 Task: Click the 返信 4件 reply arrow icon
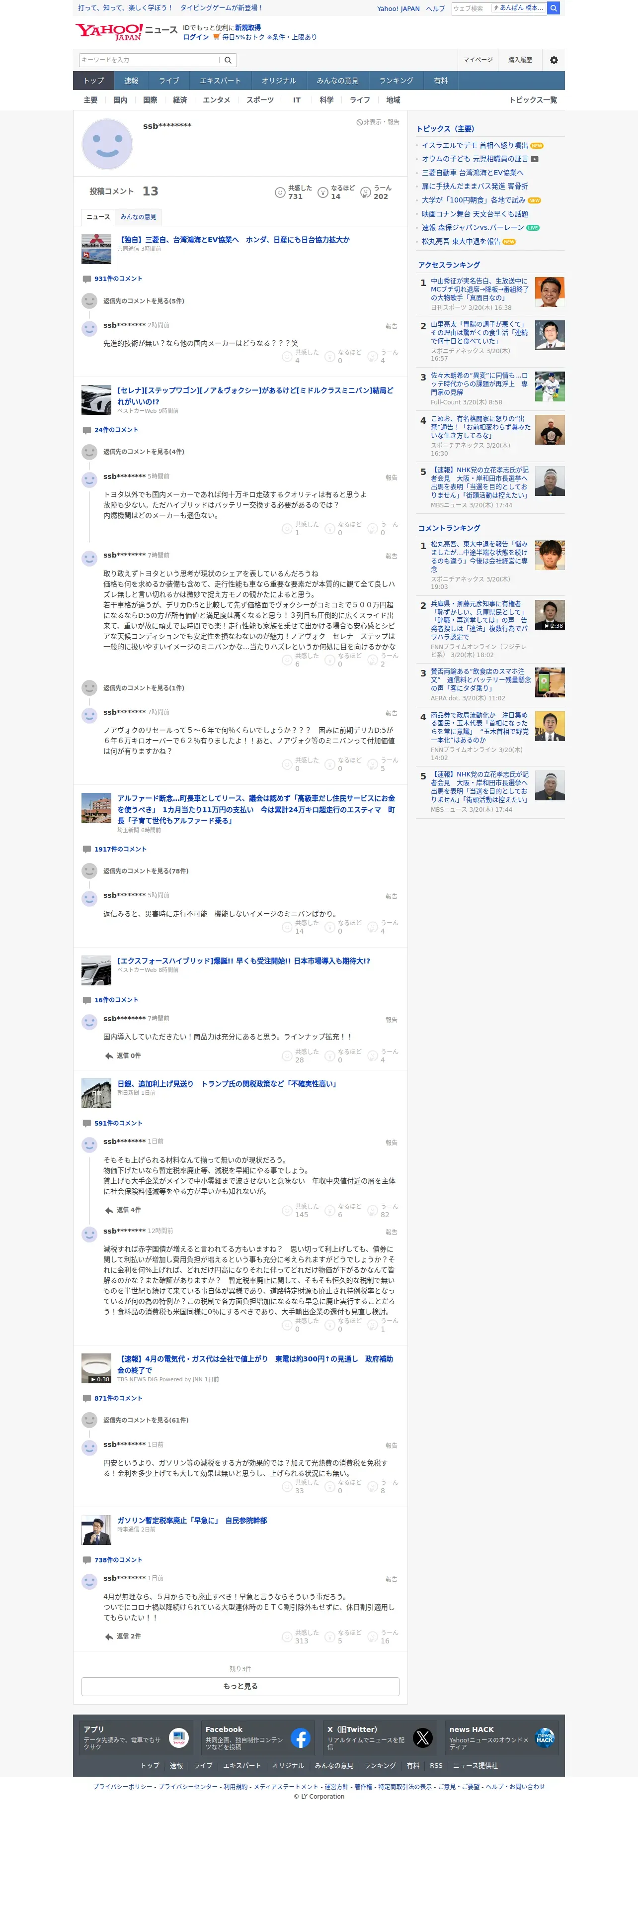[109, 1210]
